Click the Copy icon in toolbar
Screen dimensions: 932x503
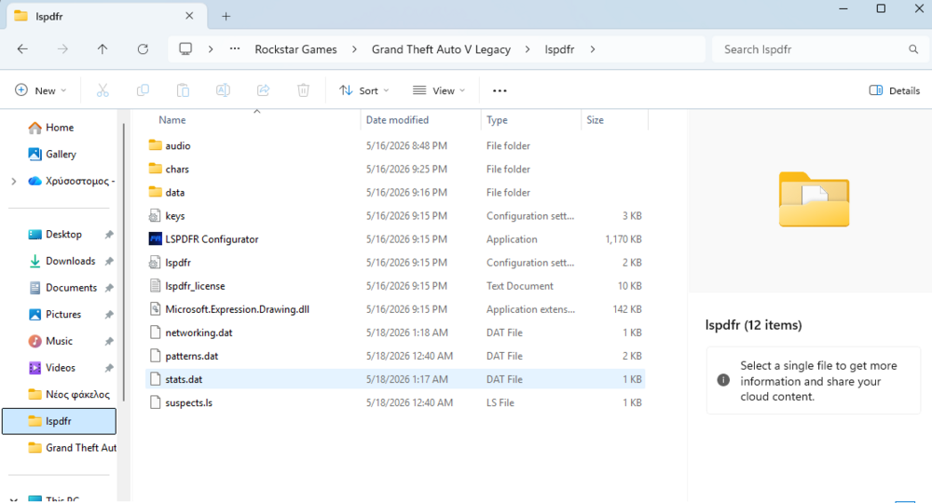tap(143, 90)
